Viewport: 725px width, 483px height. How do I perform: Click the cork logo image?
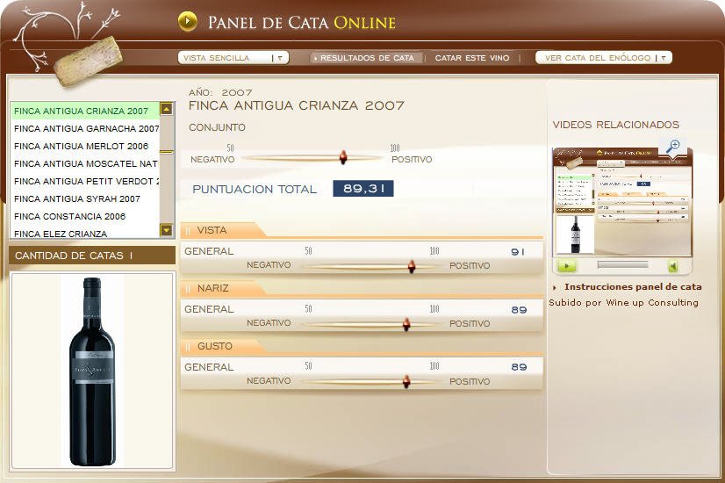pos(88,61)
